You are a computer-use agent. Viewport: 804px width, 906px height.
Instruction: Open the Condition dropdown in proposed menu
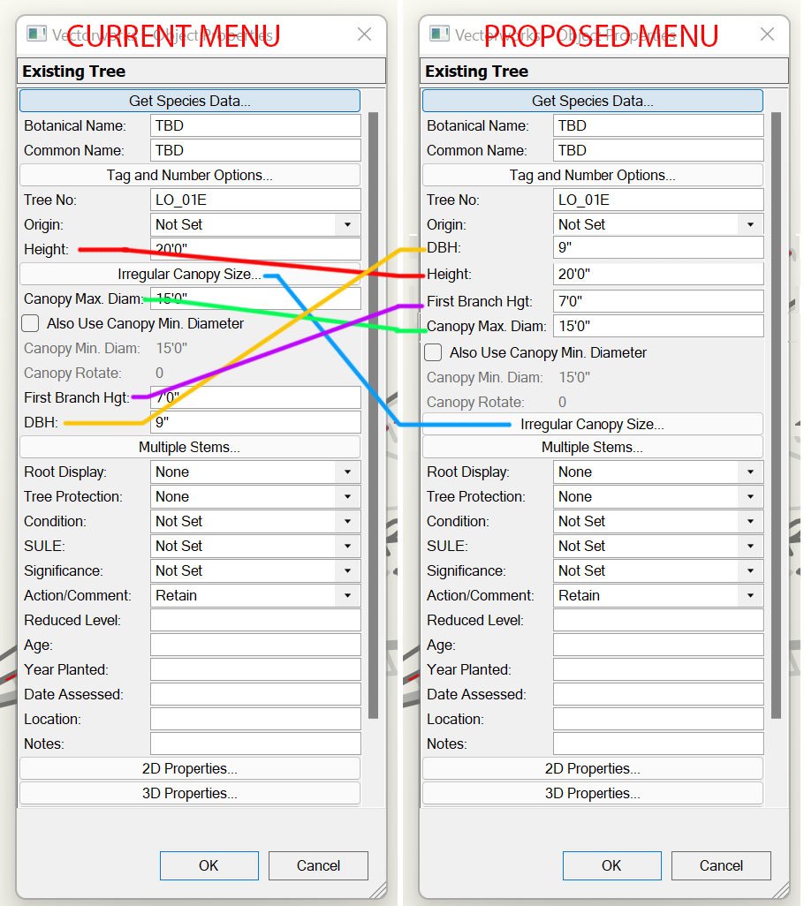[752, 521]
